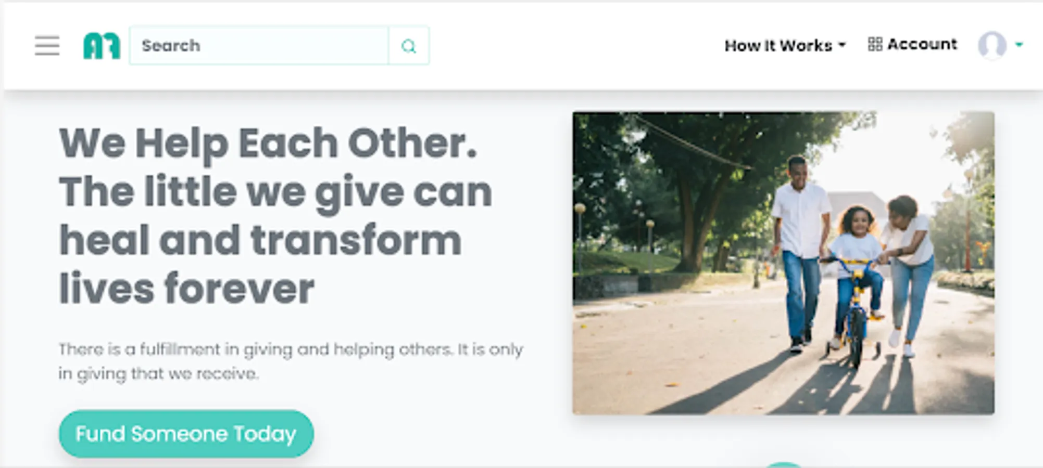Open the Account menu item

(x=912, y=44)
